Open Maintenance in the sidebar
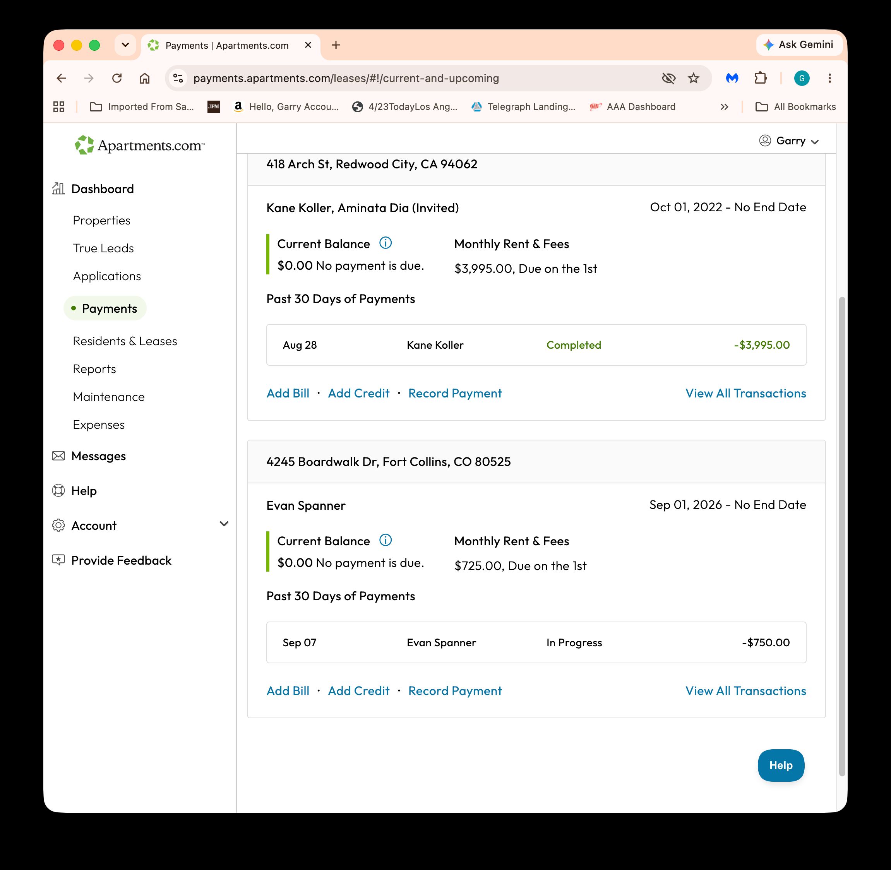891x870 pixels. click(x=109, y=397)
